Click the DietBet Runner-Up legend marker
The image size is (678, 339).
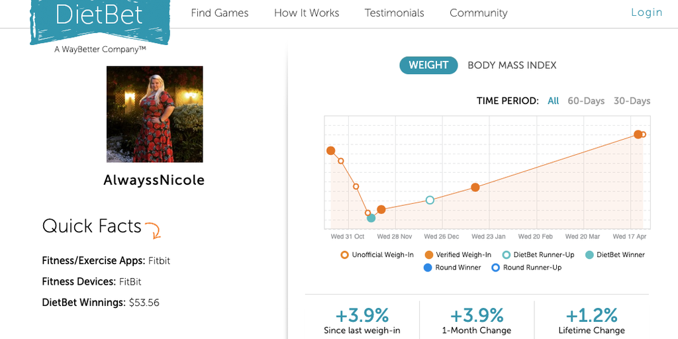coord(507,255)
